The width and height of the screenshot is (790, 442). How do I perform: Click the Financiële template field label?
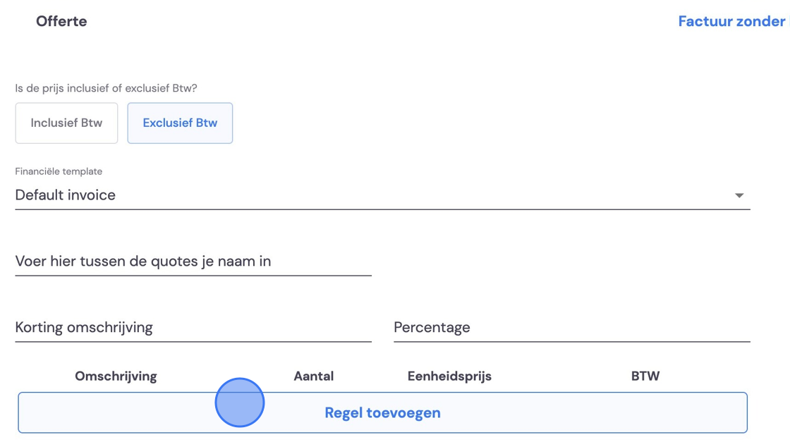pyautogui.click(x=59, y=171)
